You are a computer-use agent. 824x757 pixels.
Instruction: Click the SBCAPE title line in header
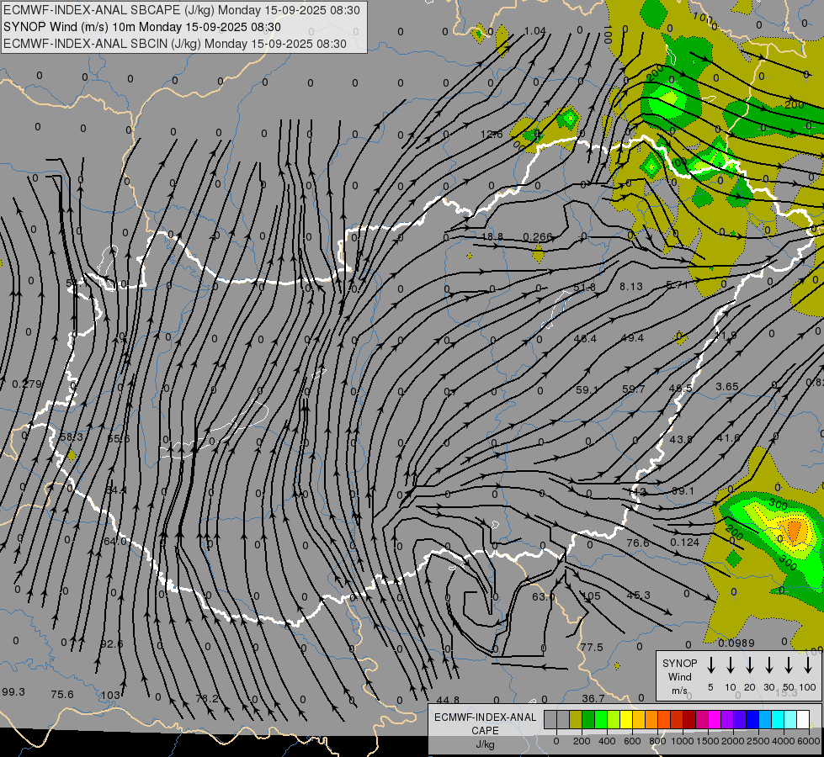(x=182, y=10)
